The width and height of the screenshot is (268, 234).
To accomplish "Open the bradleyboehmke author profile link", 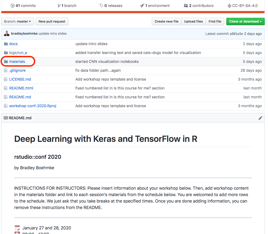I will 24,34.
